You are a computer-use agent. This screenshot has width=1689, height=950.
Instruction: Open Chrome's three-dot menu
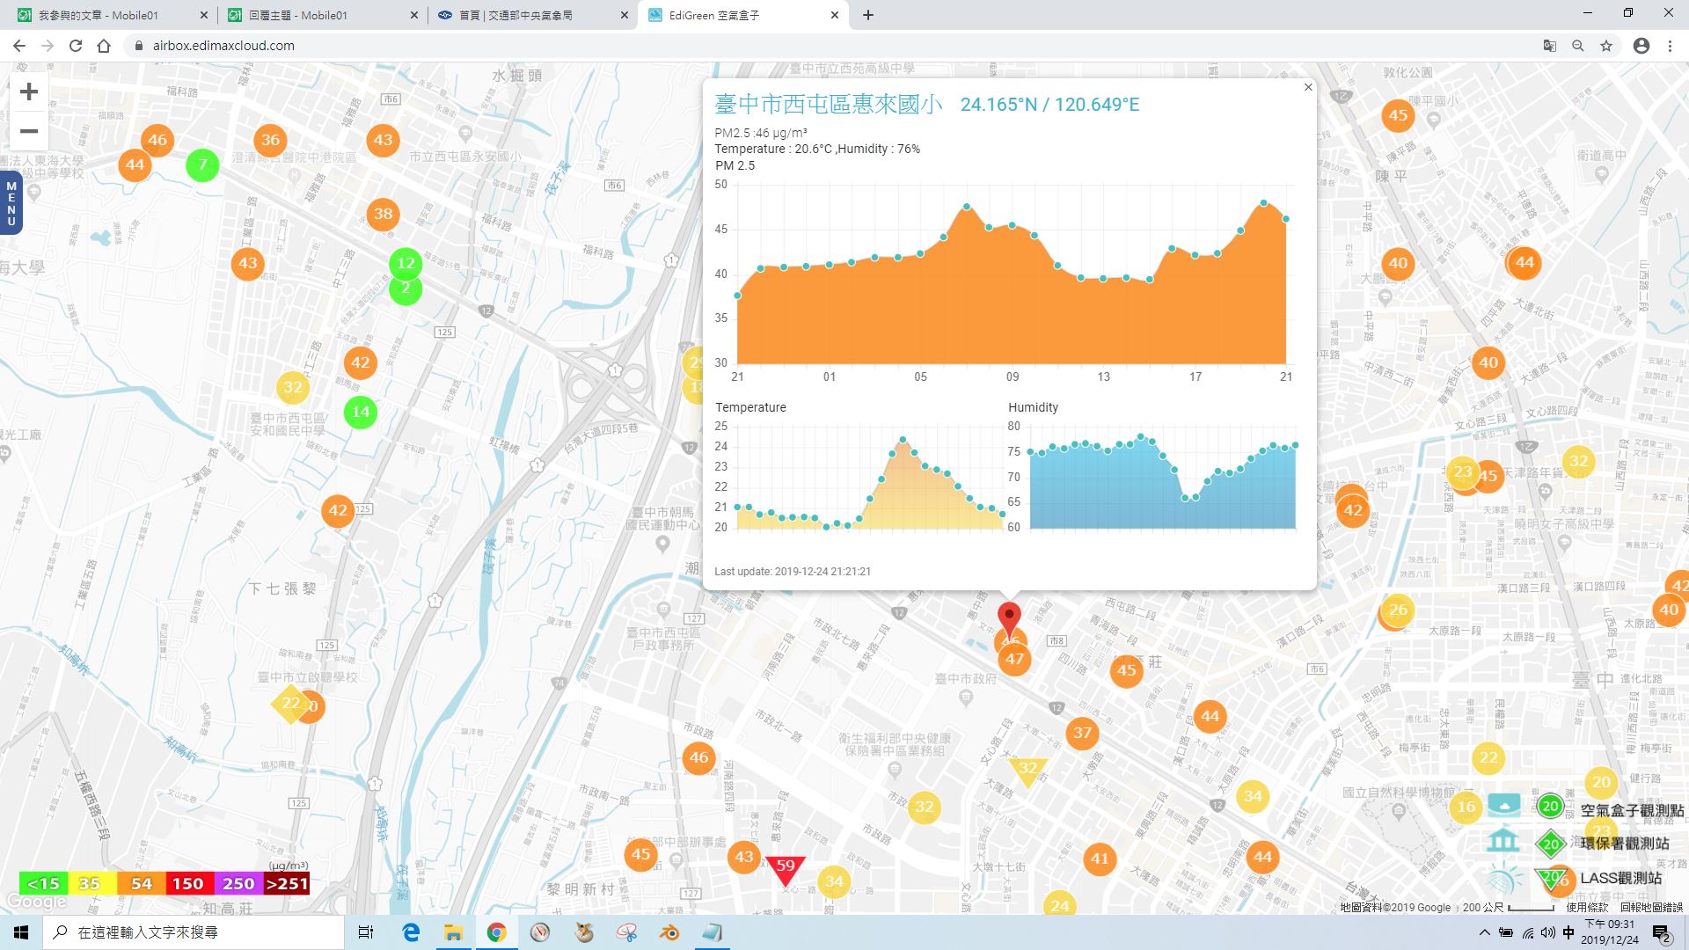(x=1670, y=46)
